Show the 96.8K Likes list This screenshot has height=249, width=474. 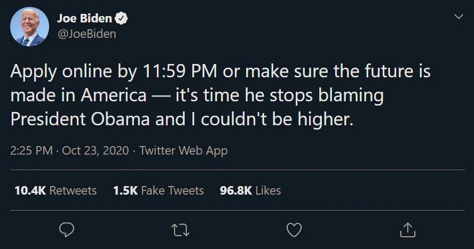point(250,190)
